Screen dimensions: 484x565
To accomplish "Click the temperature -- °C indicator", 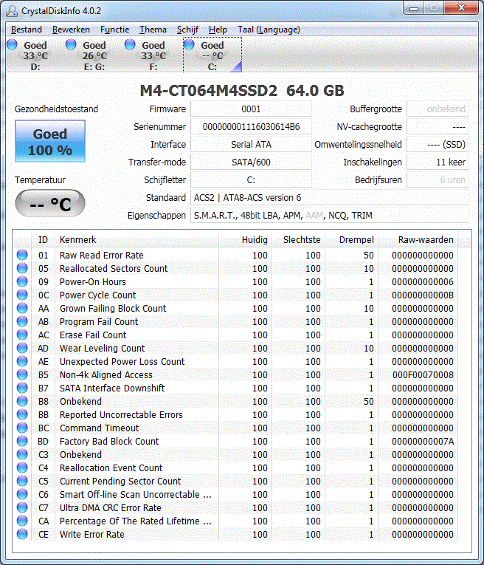I will coord(50,204).
